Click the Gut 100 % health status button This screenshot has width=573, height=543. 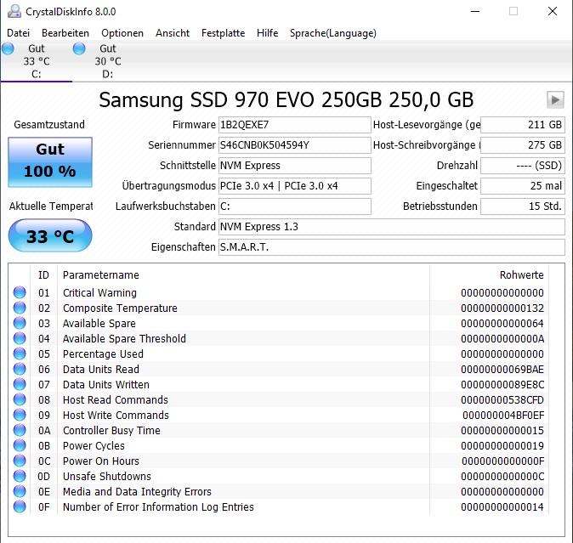(x=50, y=162)
